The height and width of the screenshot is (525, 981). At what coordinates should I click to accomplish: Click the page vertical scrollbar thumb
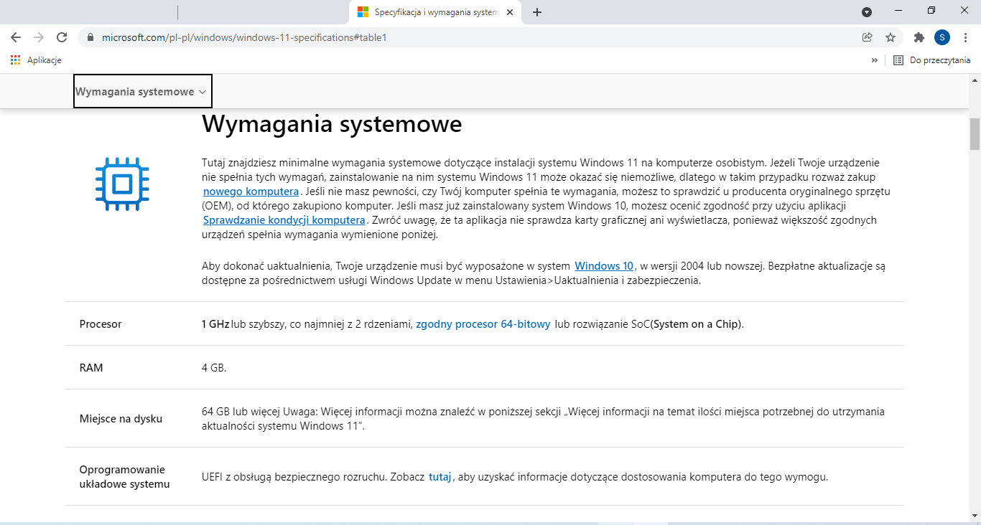(975, 134)
